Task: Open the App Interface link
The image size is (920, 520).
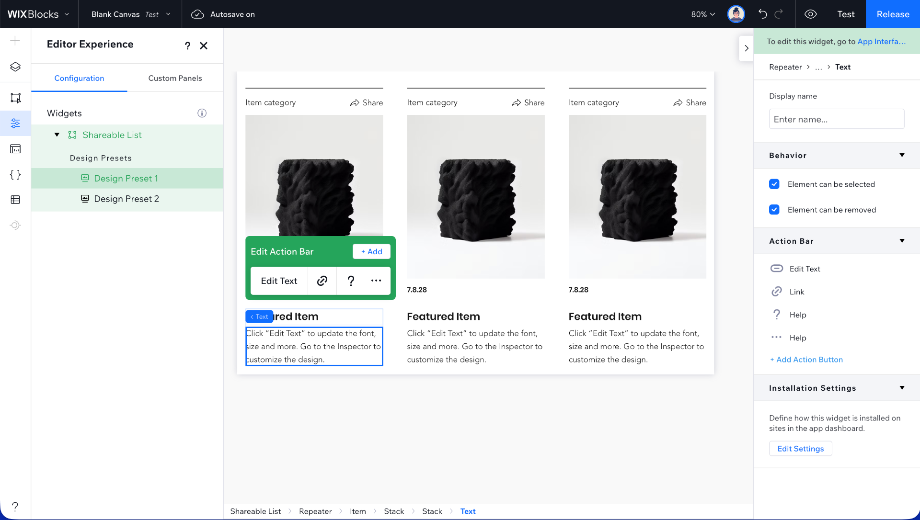Action: [881, 42]
